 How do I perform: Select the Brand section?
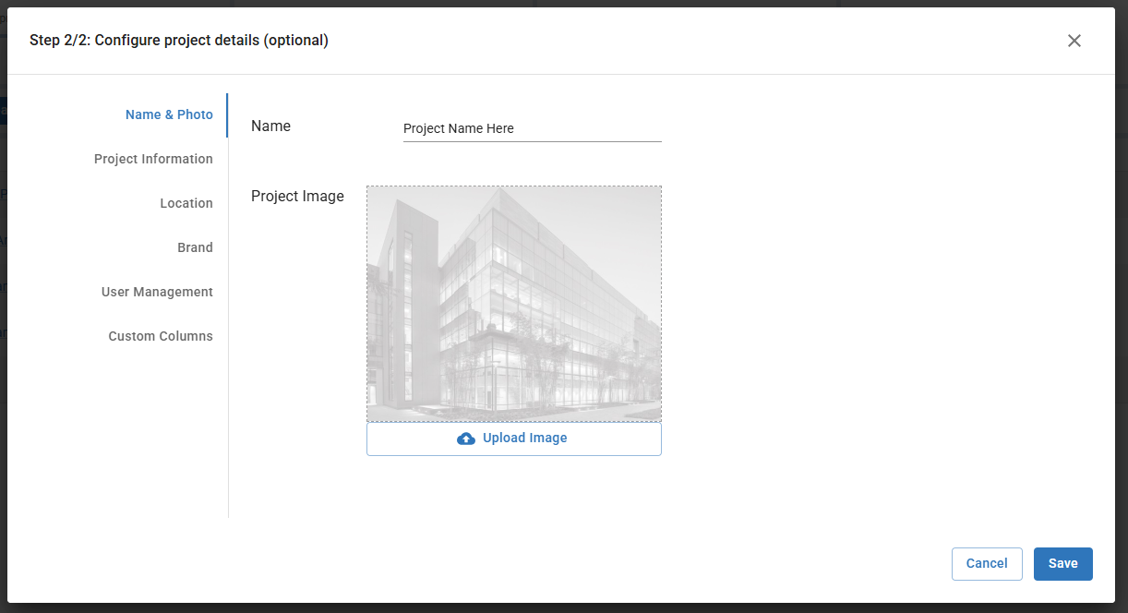pos(195,247)
